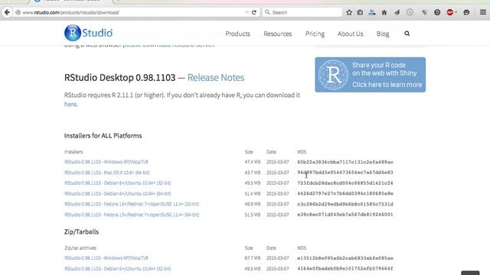Open the URL history dropdown arrow
Screen dimensions: 490x275
click(x=247, y=12)
